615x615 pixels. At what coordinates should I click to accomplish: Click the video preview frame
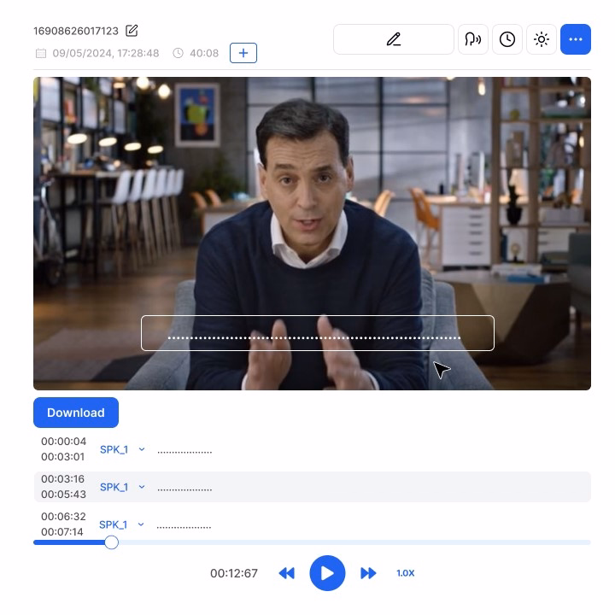313,234
